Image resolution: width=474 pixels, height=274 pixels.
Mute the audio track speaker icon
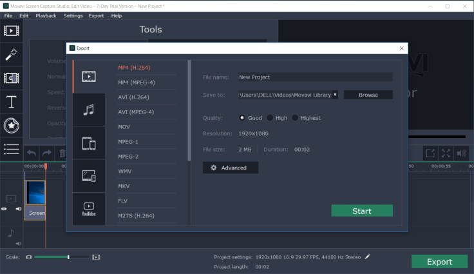19,244
